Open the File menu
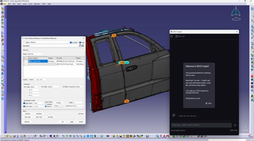Image resolution: width=254 pixels, height=141 pixels. [x=10, y=4]
